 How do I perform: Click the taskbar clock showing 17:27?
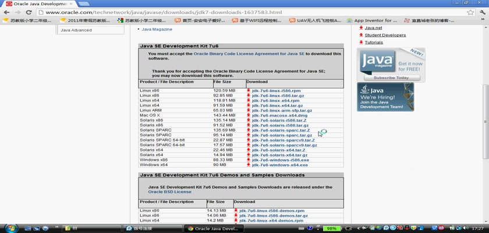tap(477, 228)
